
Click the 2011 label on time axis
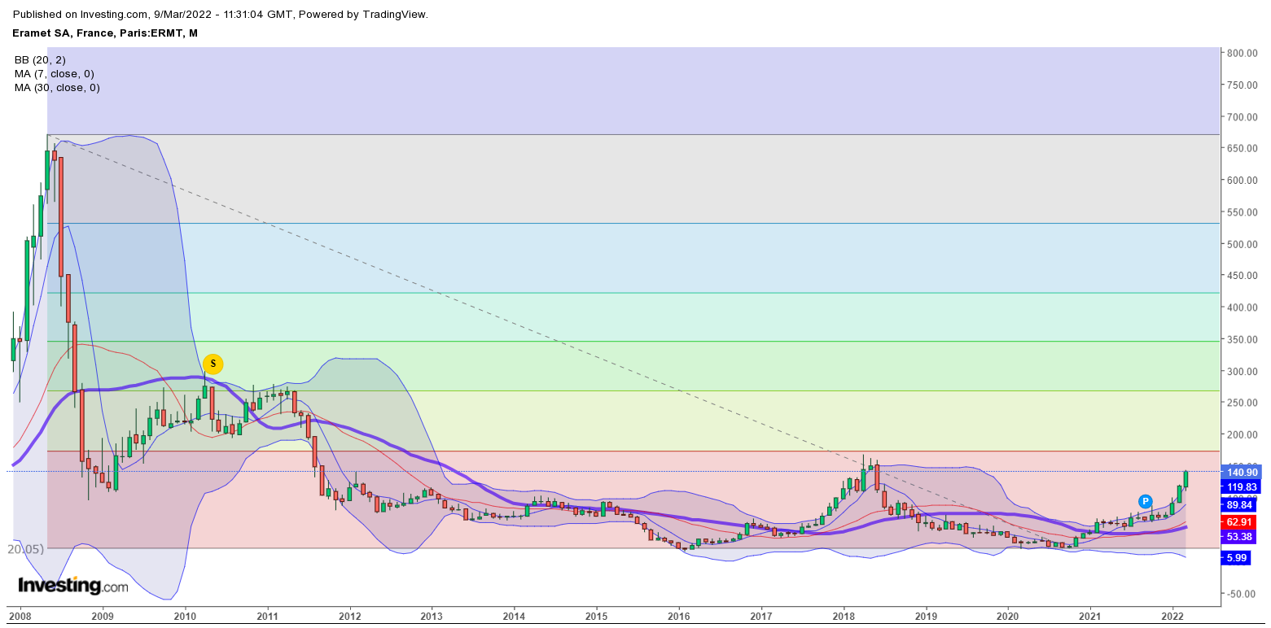pyautogui.click(x=267, y=615)
